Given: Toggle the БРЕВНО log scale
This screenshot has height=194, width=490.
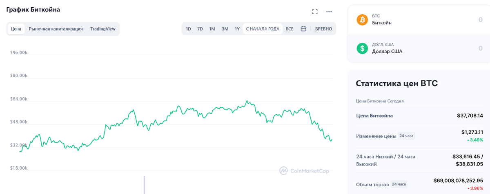Looking at the screenshot, I should (323, 29).
